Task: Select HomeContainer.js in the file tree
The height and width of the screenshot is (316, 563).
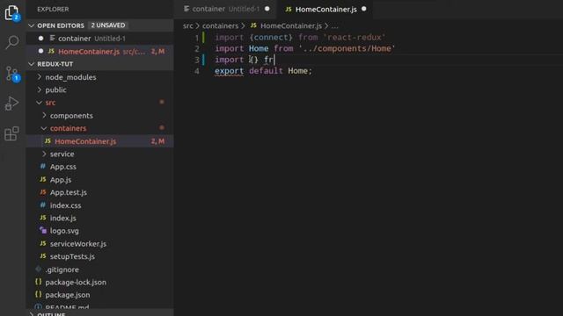Action: click(x=99, y=141)
